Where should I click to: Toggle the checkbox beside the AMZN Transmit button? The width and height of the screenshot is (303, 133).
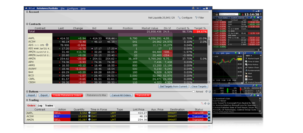pos(209,120)
